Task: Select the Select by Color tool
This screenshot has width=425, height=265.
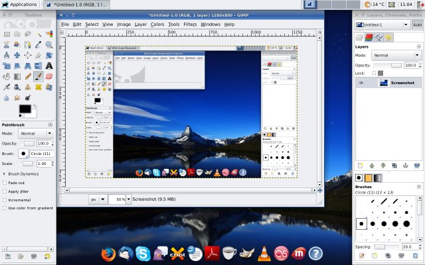Action: click(x=49, y=34)
